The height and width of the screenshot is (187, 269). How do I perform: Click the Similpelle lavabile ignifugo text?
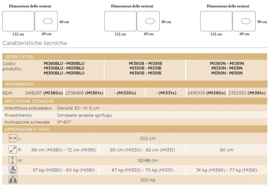pyautogui.click(x=84, y=115)
